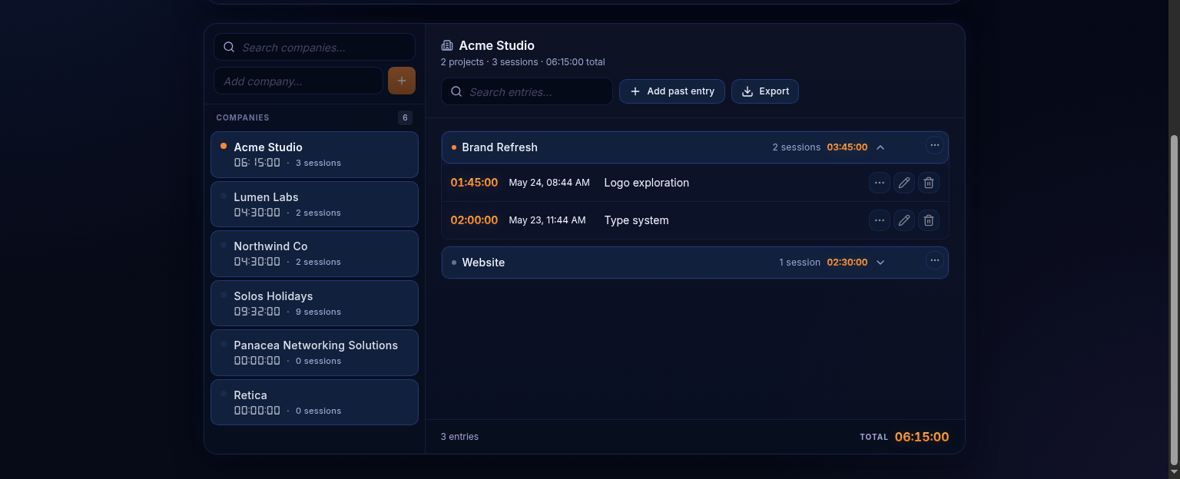Click the Add past entry button
Screen dimensions: 1180x479
pyautogui.click(x=672, y=91)
